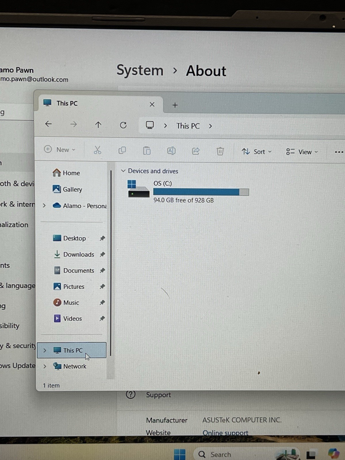Screen dimensions: 345x460
Task: Open the Videos quick access folder
Action: pos(68,318)
